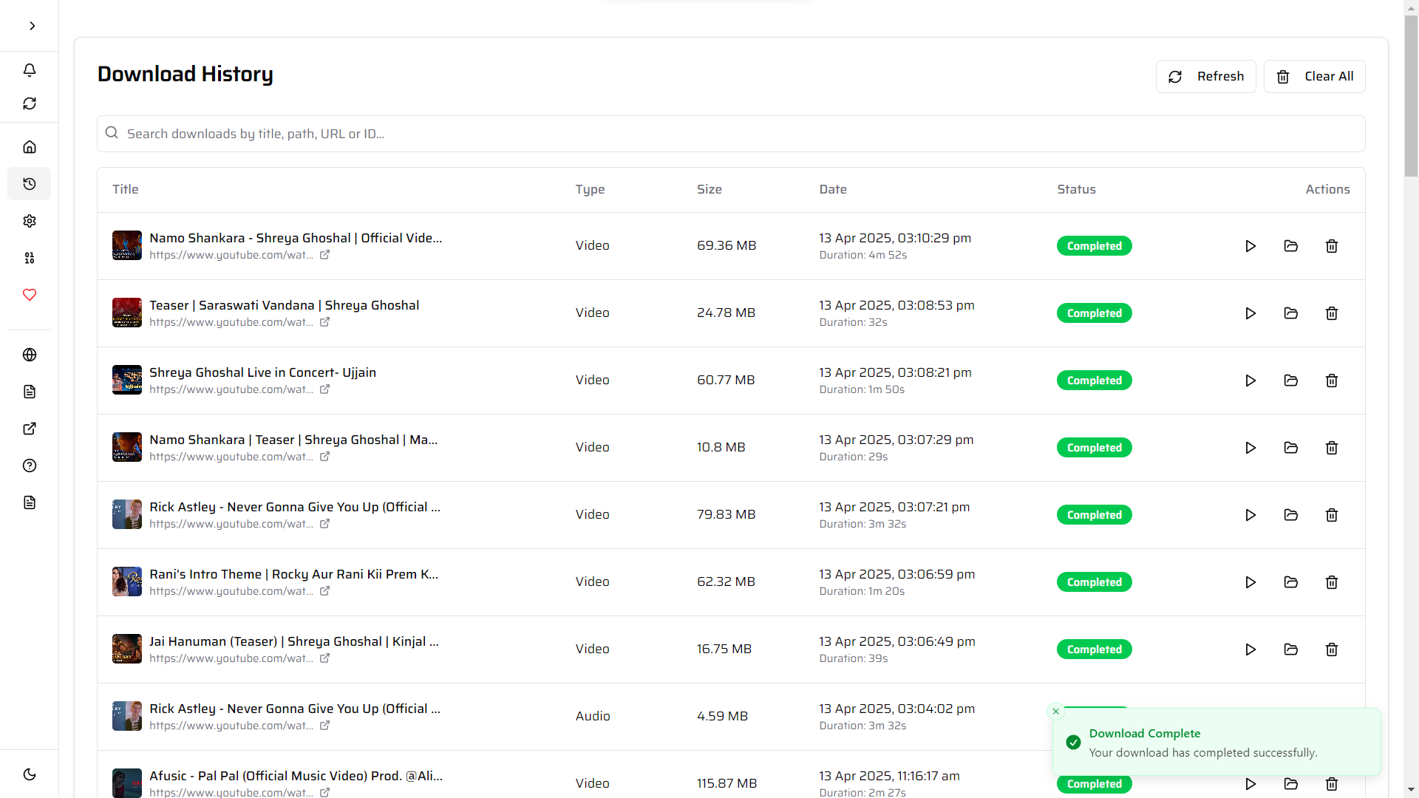Open Favorites via the heart icon
Screen dimensions: 1419x798
[30, 295]
